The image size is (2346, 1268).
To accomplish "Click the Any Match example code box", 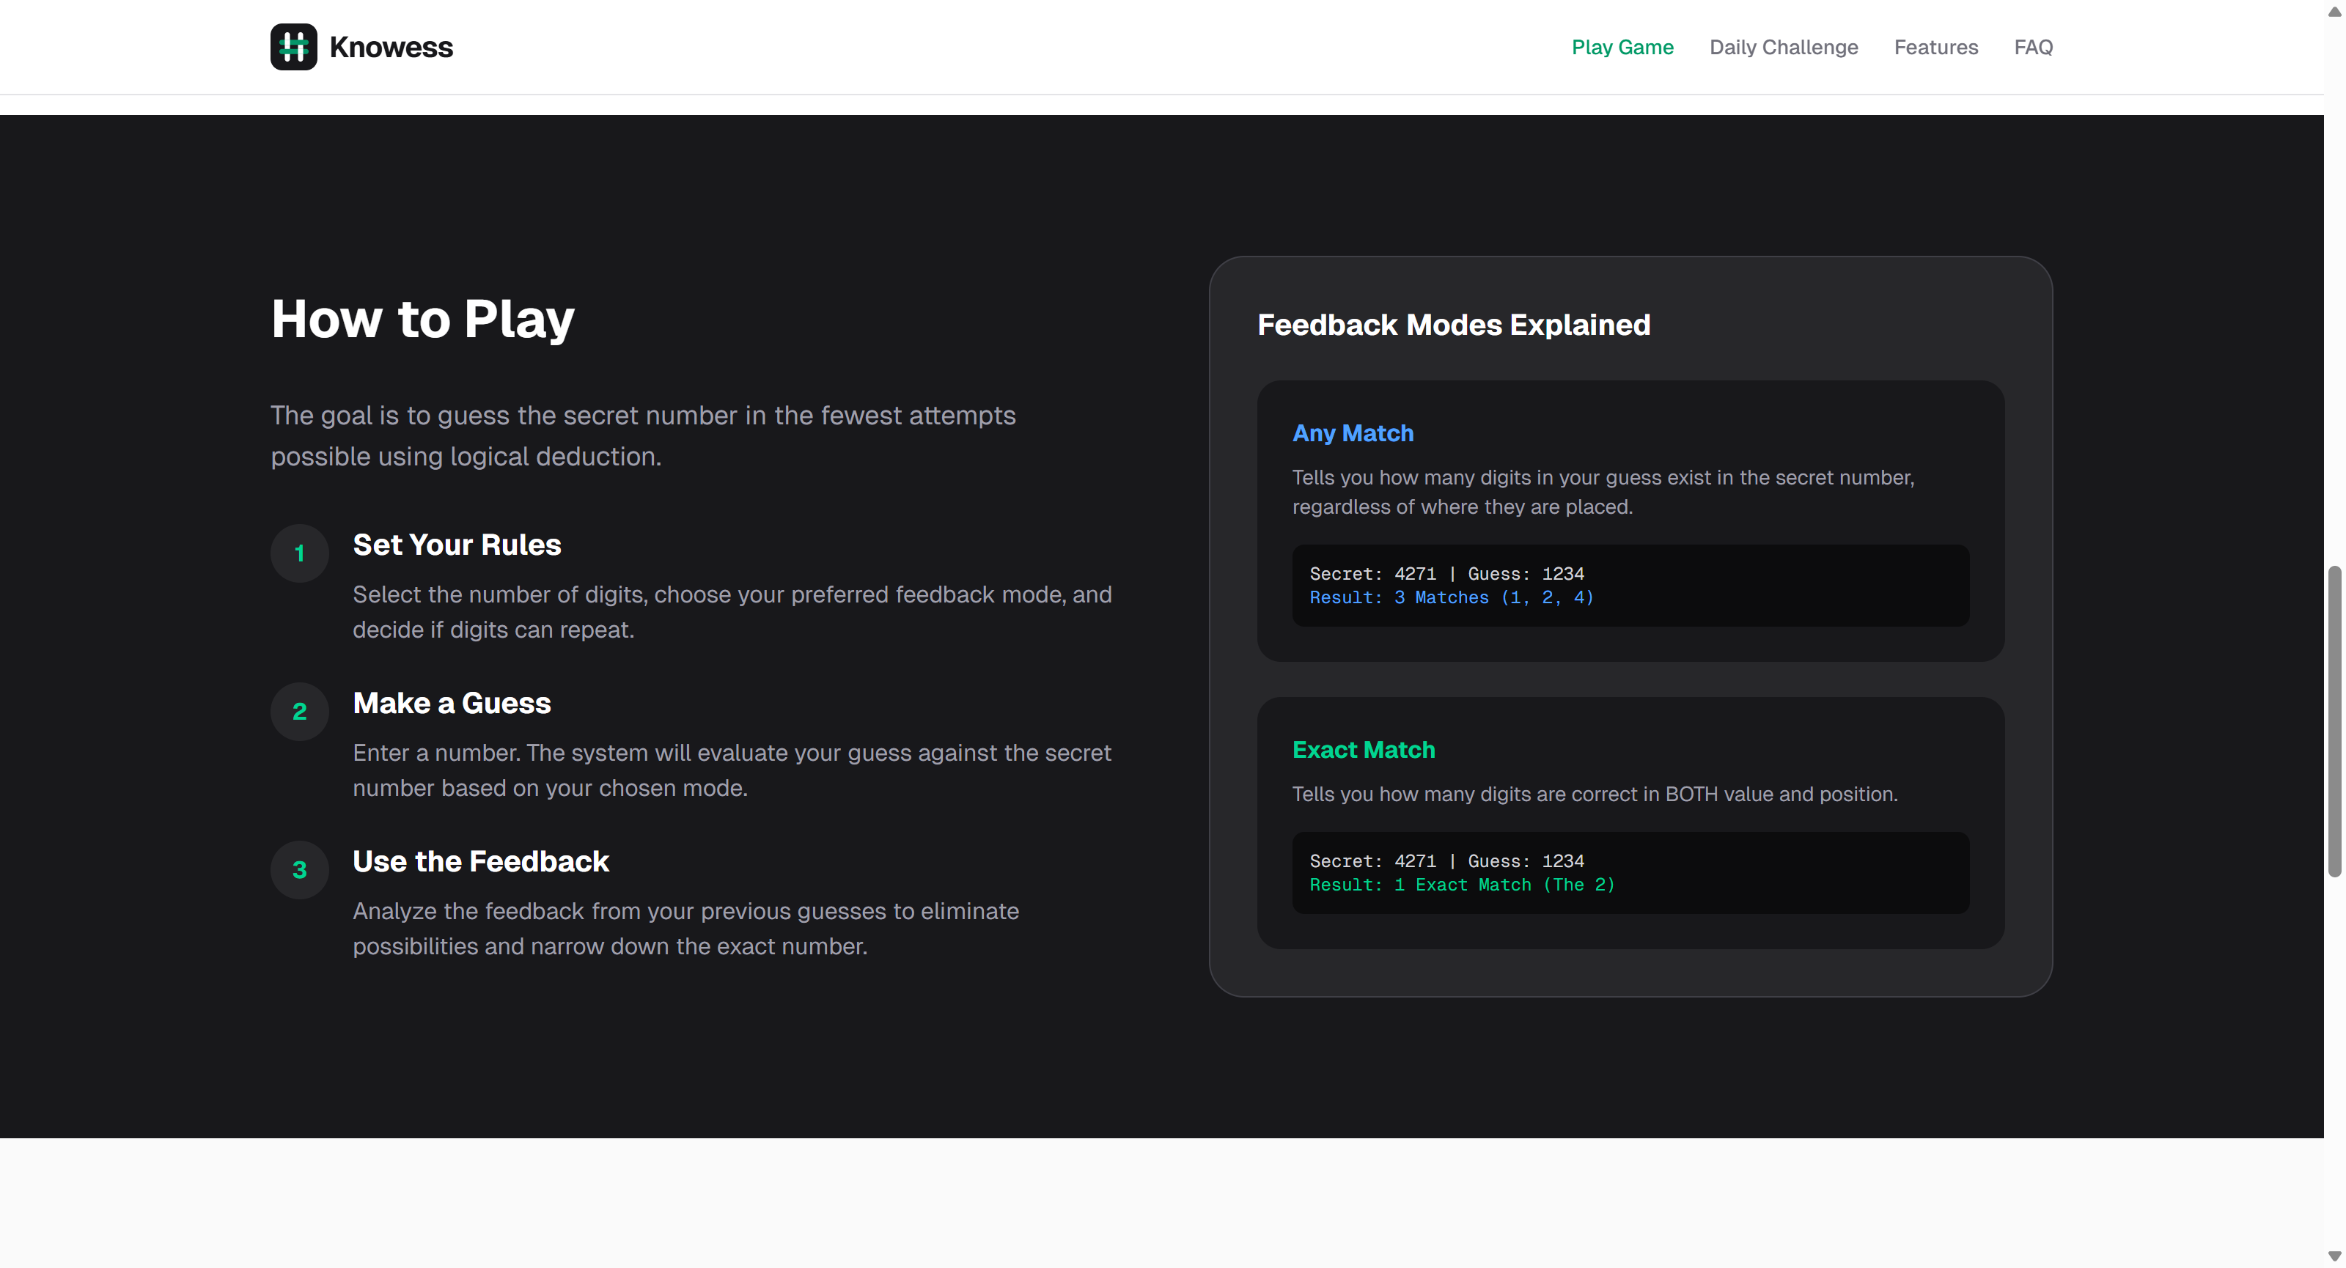I will tap(1630, 586).
